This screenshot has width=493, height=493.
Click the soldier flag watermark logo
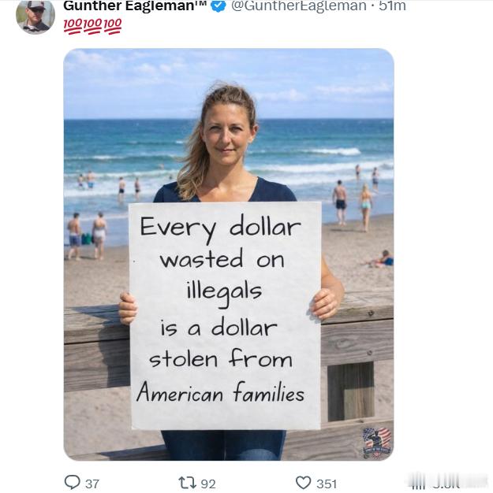click(x=377, y=443)
